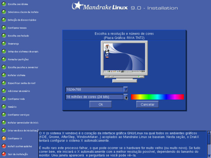Click the green light next to Configurar mouse
This screenshot has width=211, height=158.
[4, 28]
